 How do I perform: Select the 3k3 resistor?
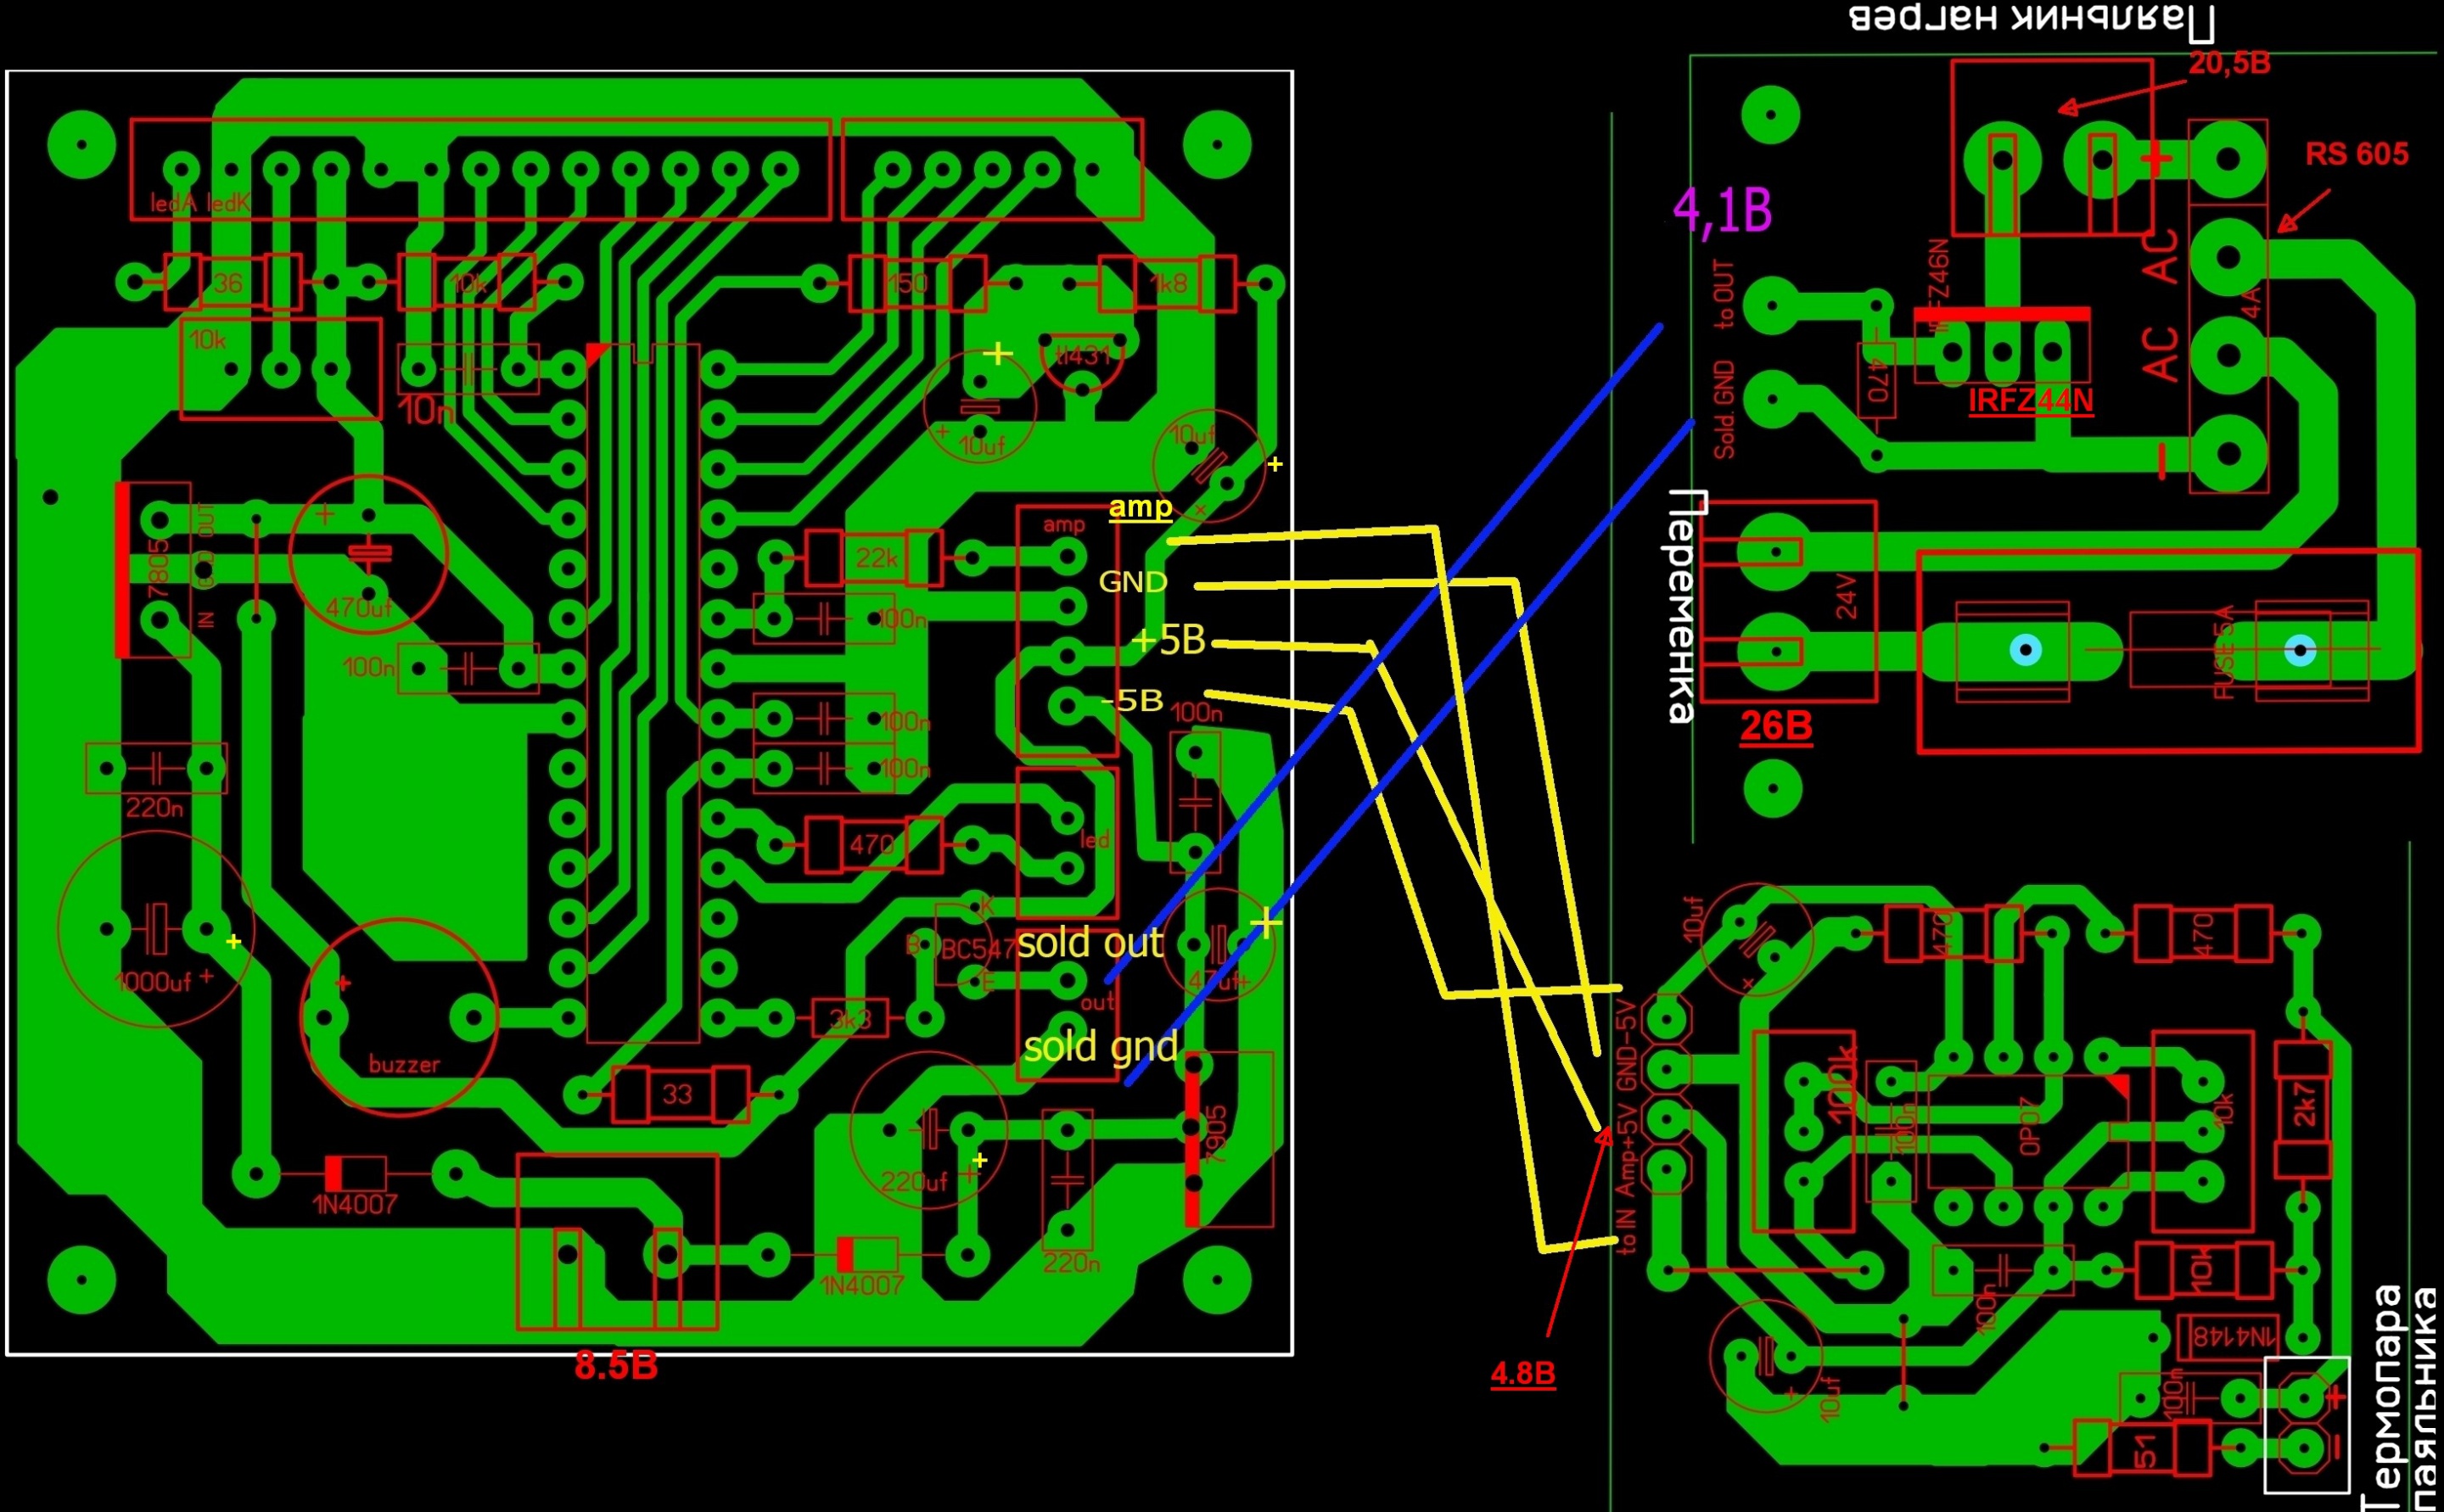tap(850, 1019)
